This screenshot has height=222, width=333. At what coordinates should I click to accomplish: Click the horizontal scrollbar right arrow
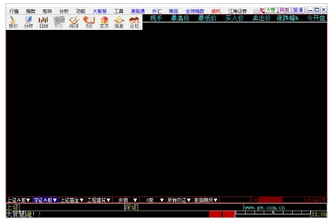309,200
